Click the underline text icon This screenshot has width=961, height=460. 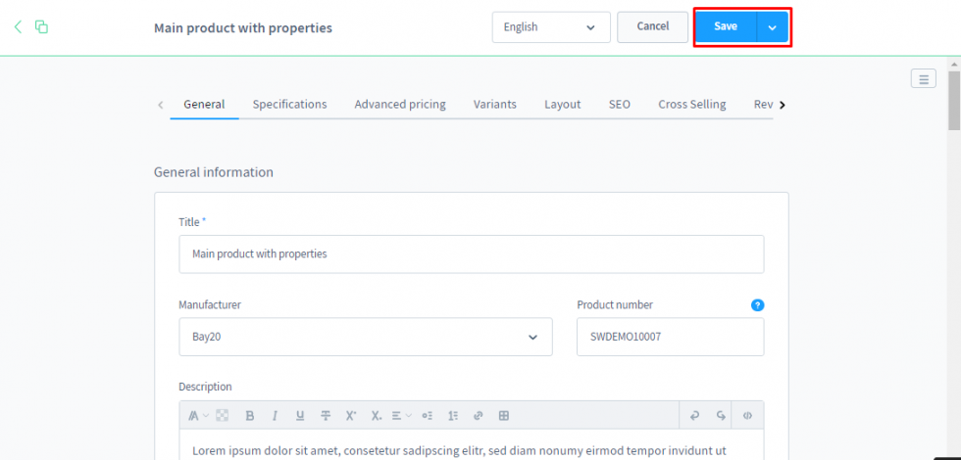(x=300, y=416)
